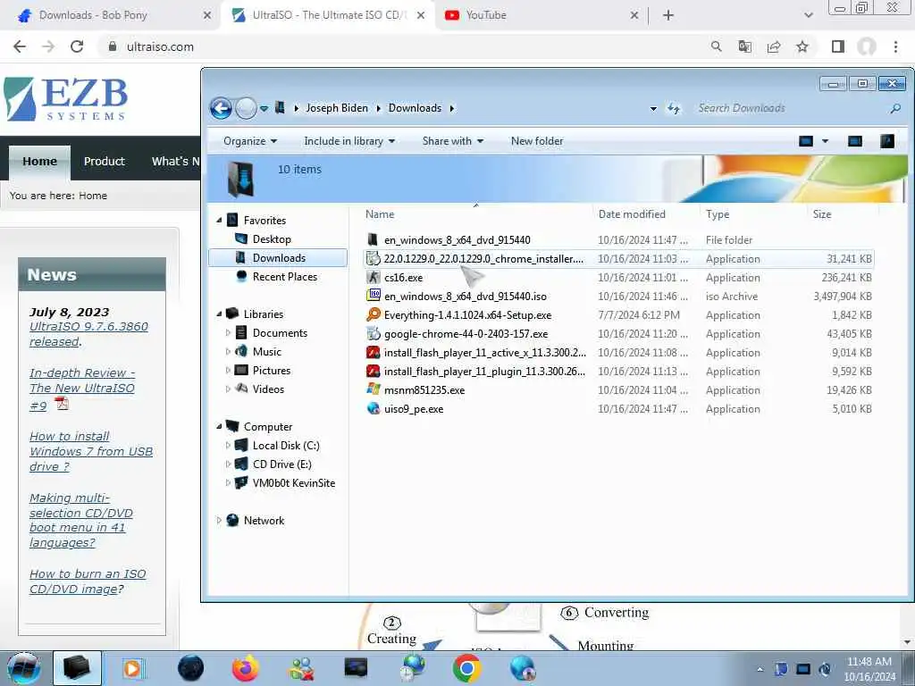Sort files by Name column header
Image resolution: width=915 pixels, height=686 pixels.
click(x=476, y=214)
